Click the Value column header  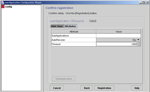(x=118, y=31)
